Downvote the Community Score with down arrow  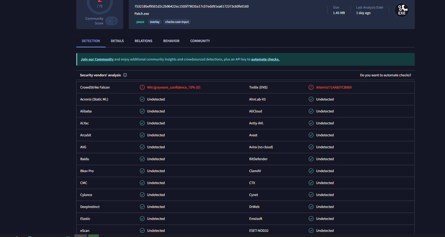click(114, 23)
